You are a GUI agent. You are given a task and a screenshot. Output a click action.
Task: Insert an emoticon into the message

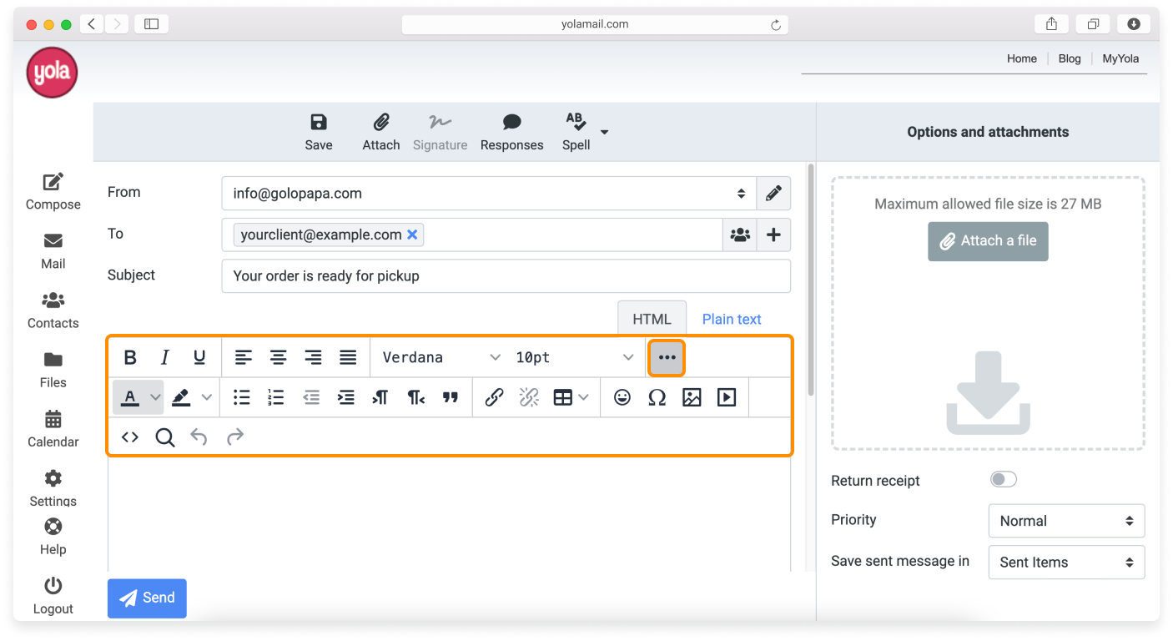pyautogui.click(x=622, y=397)
